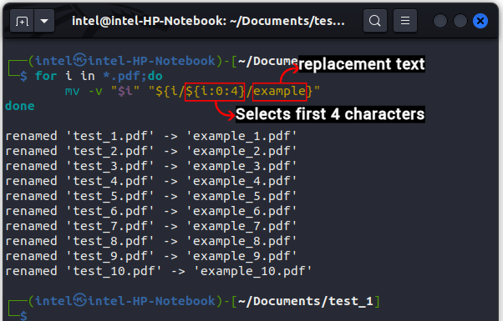Click the renamed test_1.pdf output line
This screenshot has width=503, height=321.
point(151,137)
